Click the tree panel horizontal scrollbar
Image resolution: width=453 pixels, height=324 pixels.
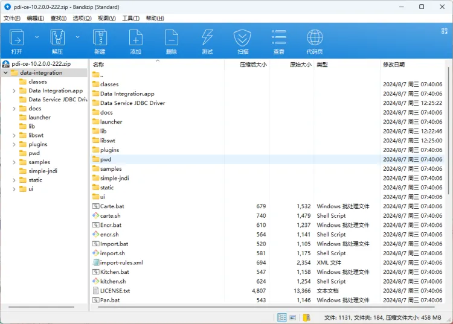coord(41,307)
